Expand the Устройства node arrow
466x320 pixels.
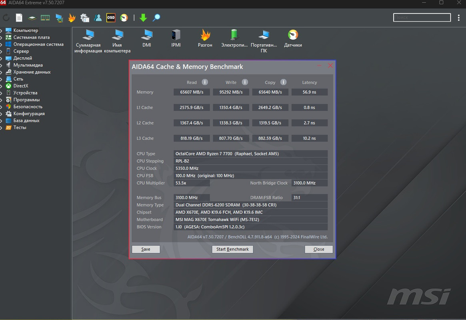click(1, 93)
